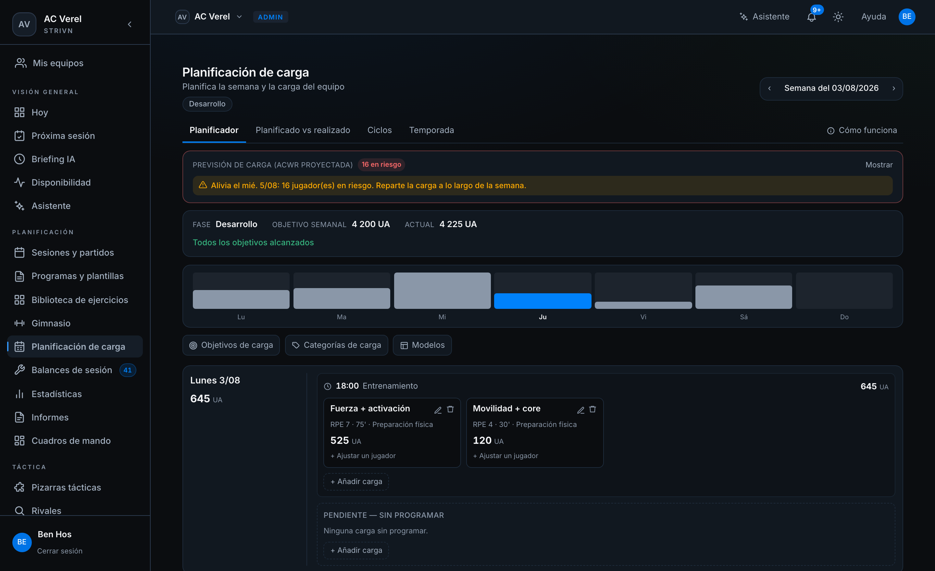Viewport: 935px width, 571px height.
Task: Open Modelos button
Action: (422, 345)
